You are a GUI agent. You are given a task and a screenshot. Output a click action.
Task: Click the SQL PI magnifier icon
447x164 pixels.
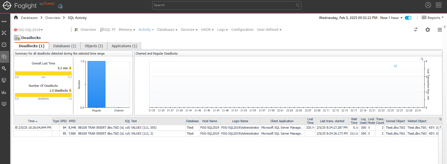102,30
